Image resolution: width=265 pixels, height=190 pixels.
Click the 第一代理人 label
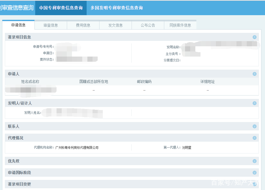(172, 148)
